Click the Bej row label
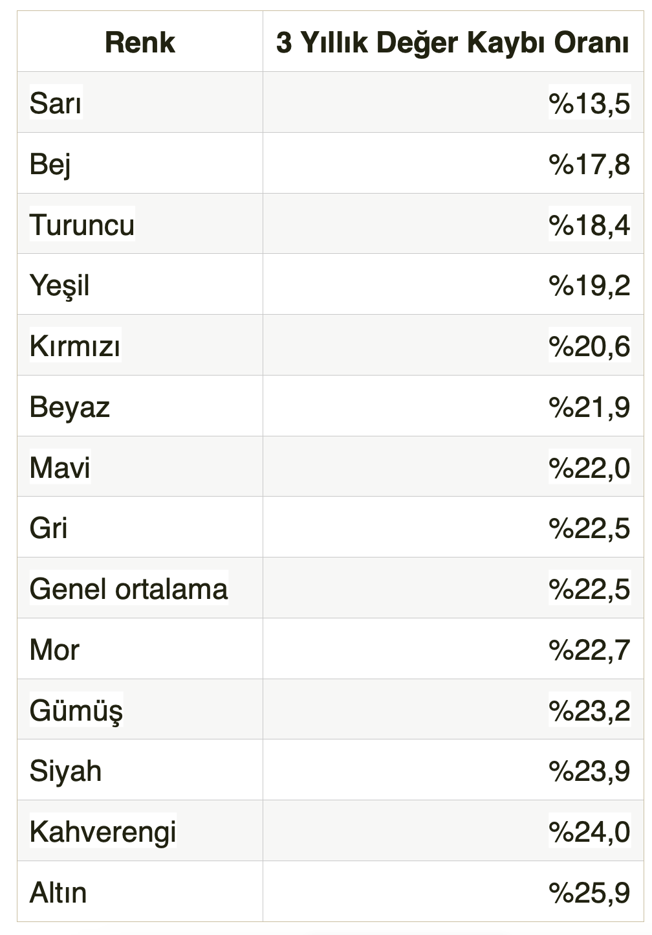Image resolution: width=652 pixels, height=935 pixels. (50, 164)
